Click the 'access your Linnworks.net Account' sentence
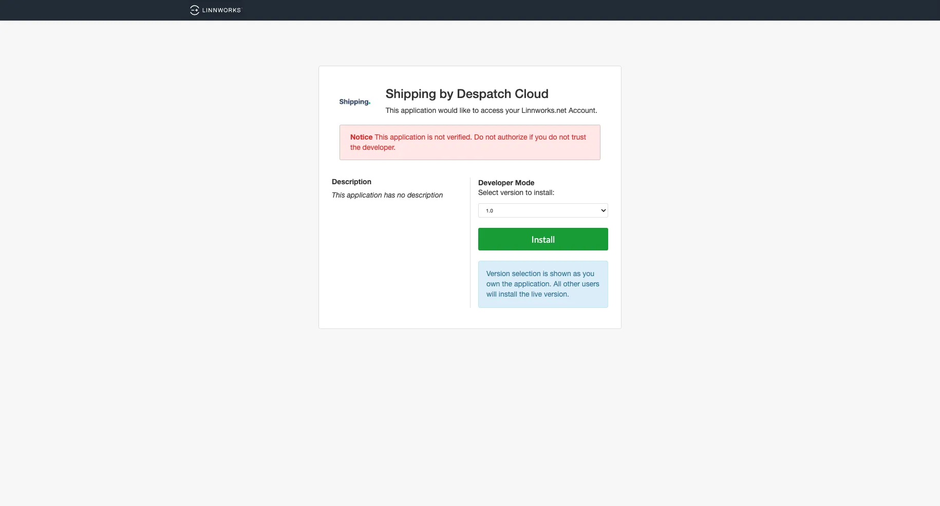 [491, 110]
